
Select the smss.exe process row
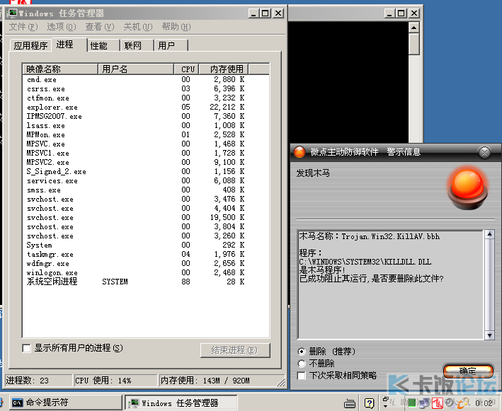[146, 190]
